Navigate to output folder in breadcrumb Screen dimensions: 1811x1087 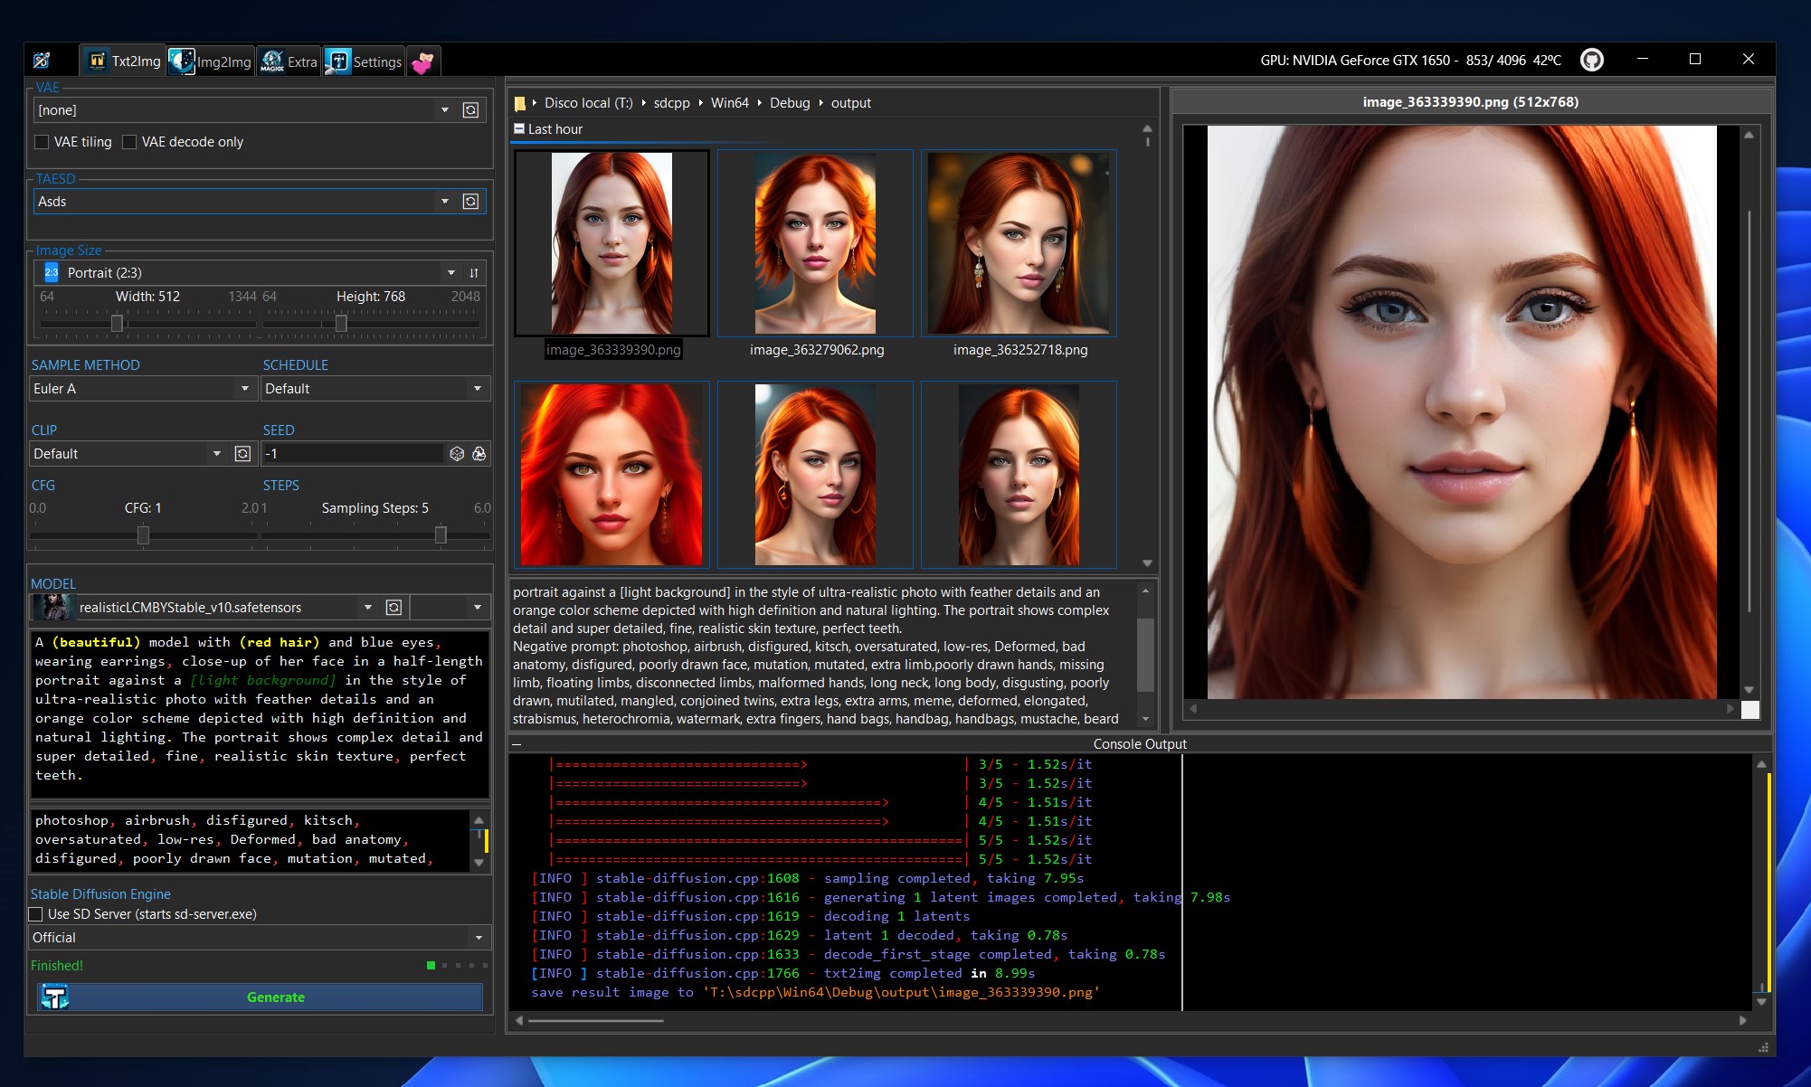850,103
